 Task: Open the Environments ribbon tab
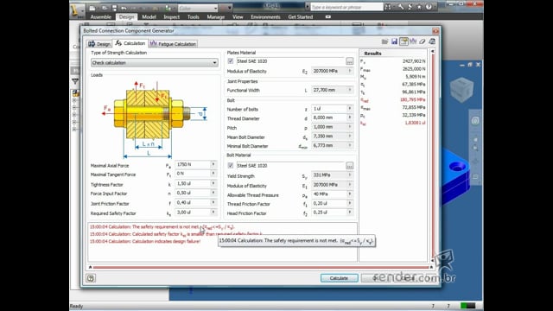[x=265, y=17]
